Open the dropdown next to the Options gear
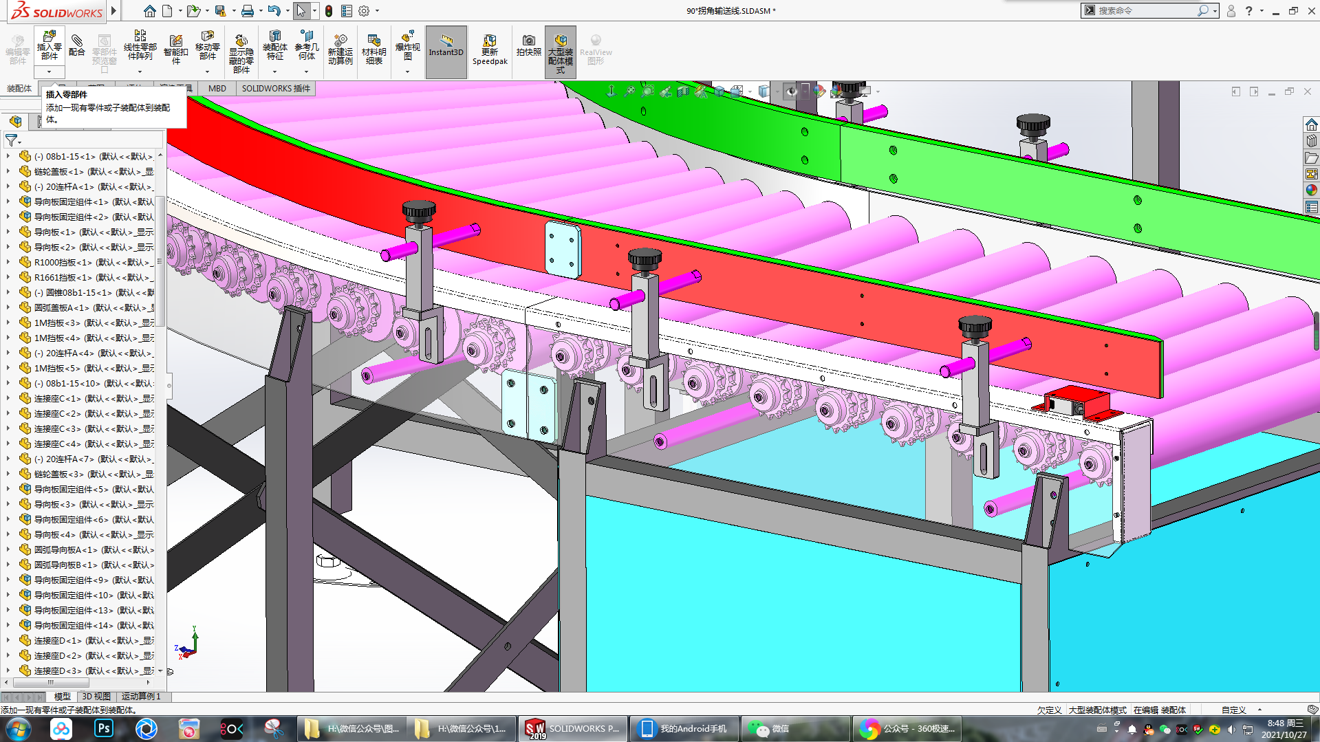This screenshot has width=1320, height=742. [377, 11]
